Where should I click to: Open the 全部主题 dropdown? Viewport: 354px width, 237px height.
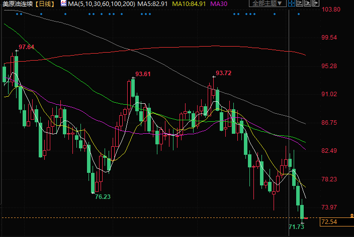265,4
